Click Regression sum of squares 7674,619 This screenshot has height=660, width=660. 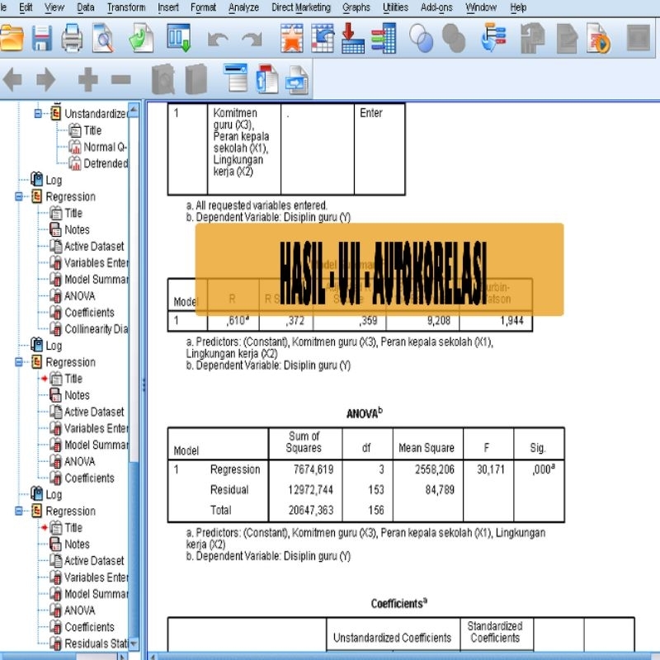(313, 469)
